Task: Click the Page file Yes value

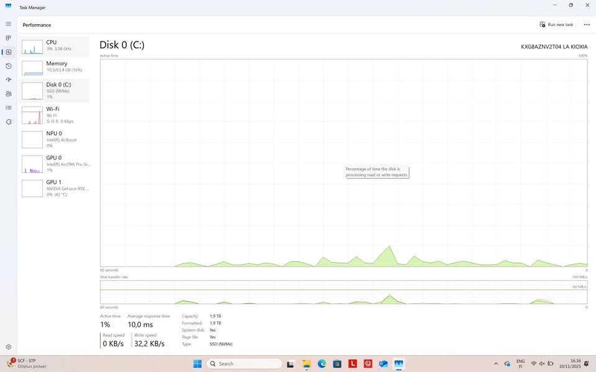Action: 212,337
